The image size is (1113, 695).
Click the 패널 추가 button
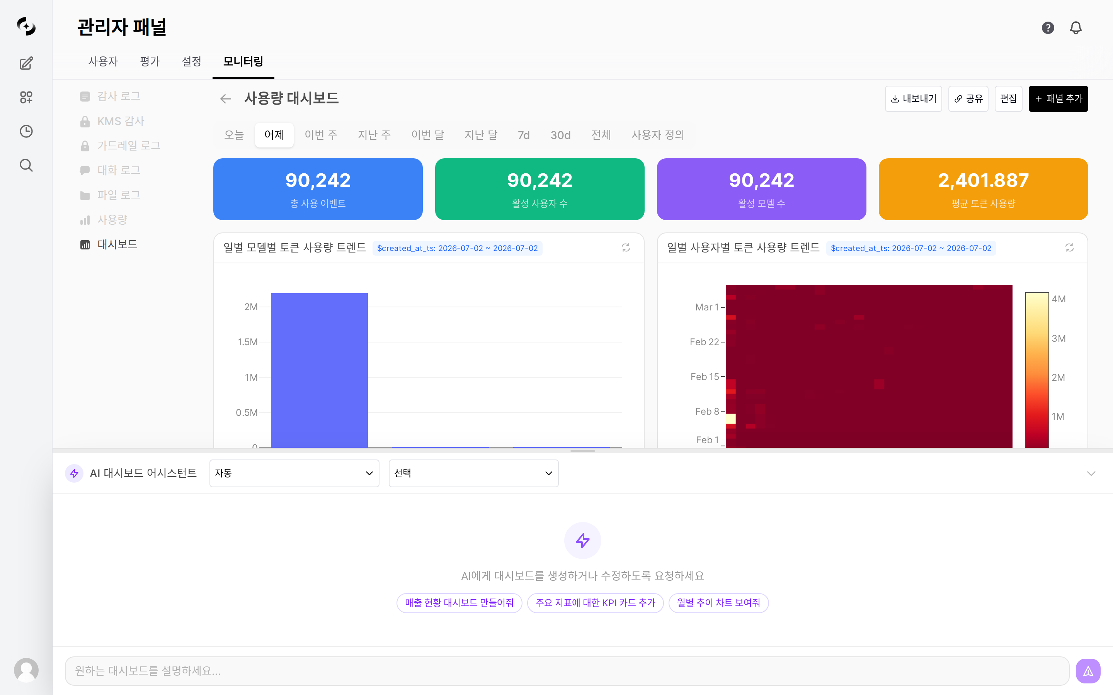pyautogui.click(x=1058, y=98)
